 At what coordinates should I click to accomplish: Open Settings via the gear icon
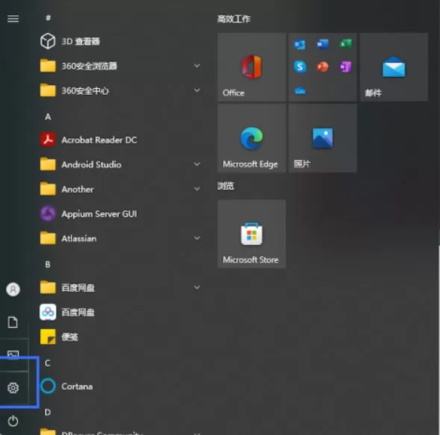pos(13,388)
